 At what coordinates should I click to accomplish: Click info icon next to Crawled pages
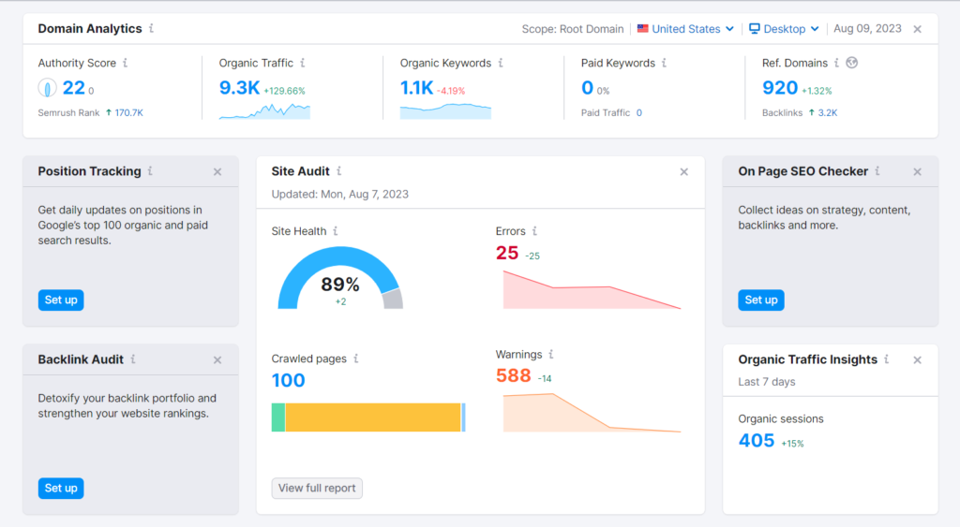356,359
